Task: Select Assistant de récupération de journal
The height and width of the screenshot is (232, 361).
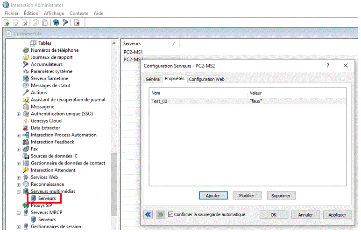Action: pos(68,100)
